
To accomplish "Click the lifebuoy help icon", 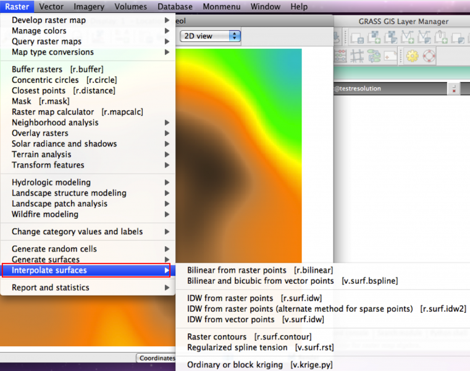I will [429, 56].
